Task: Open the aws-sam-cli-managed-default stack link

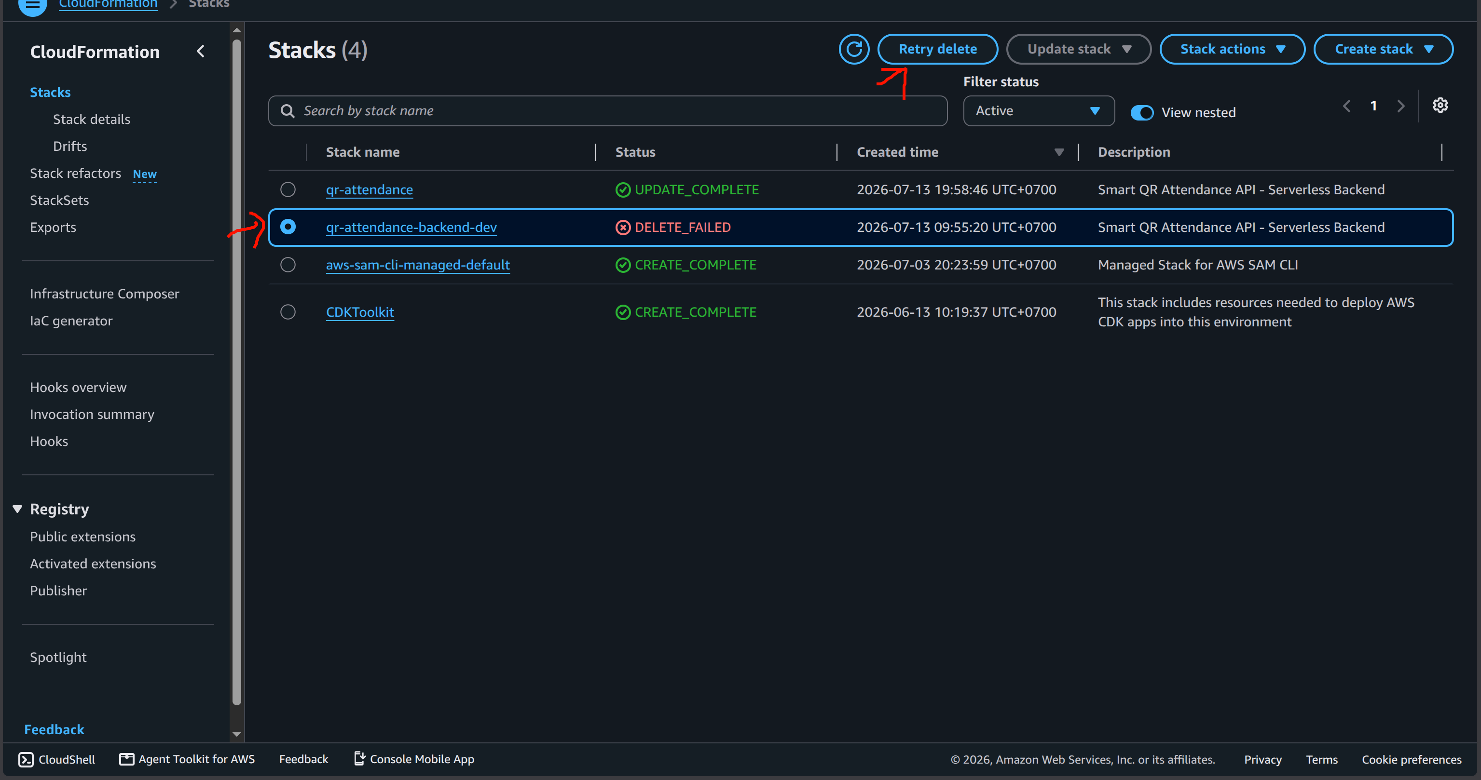Action: pos(417,265)
